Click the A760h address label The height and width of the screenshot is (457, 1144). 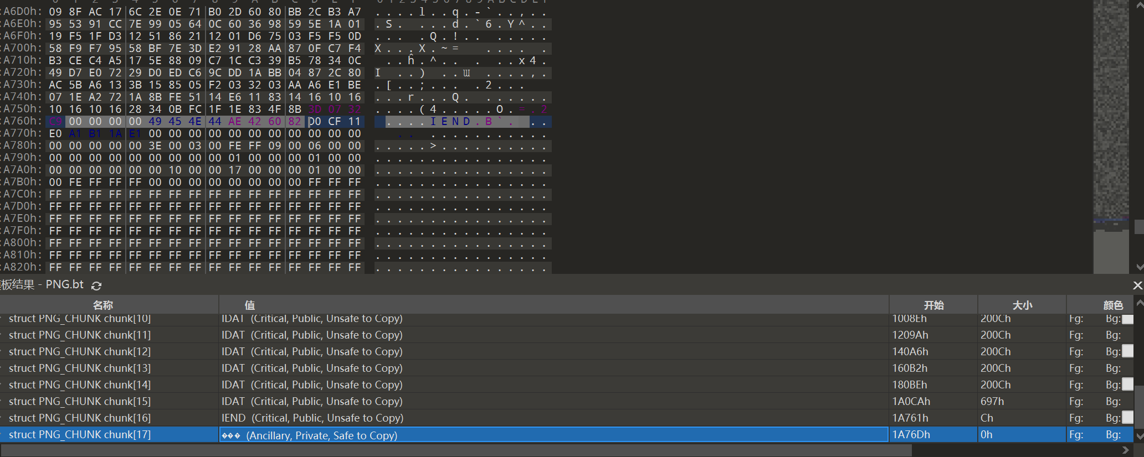click(x=22, y=121)
